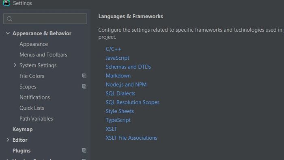Click the CLion app icon in title bar

[6, 3]
